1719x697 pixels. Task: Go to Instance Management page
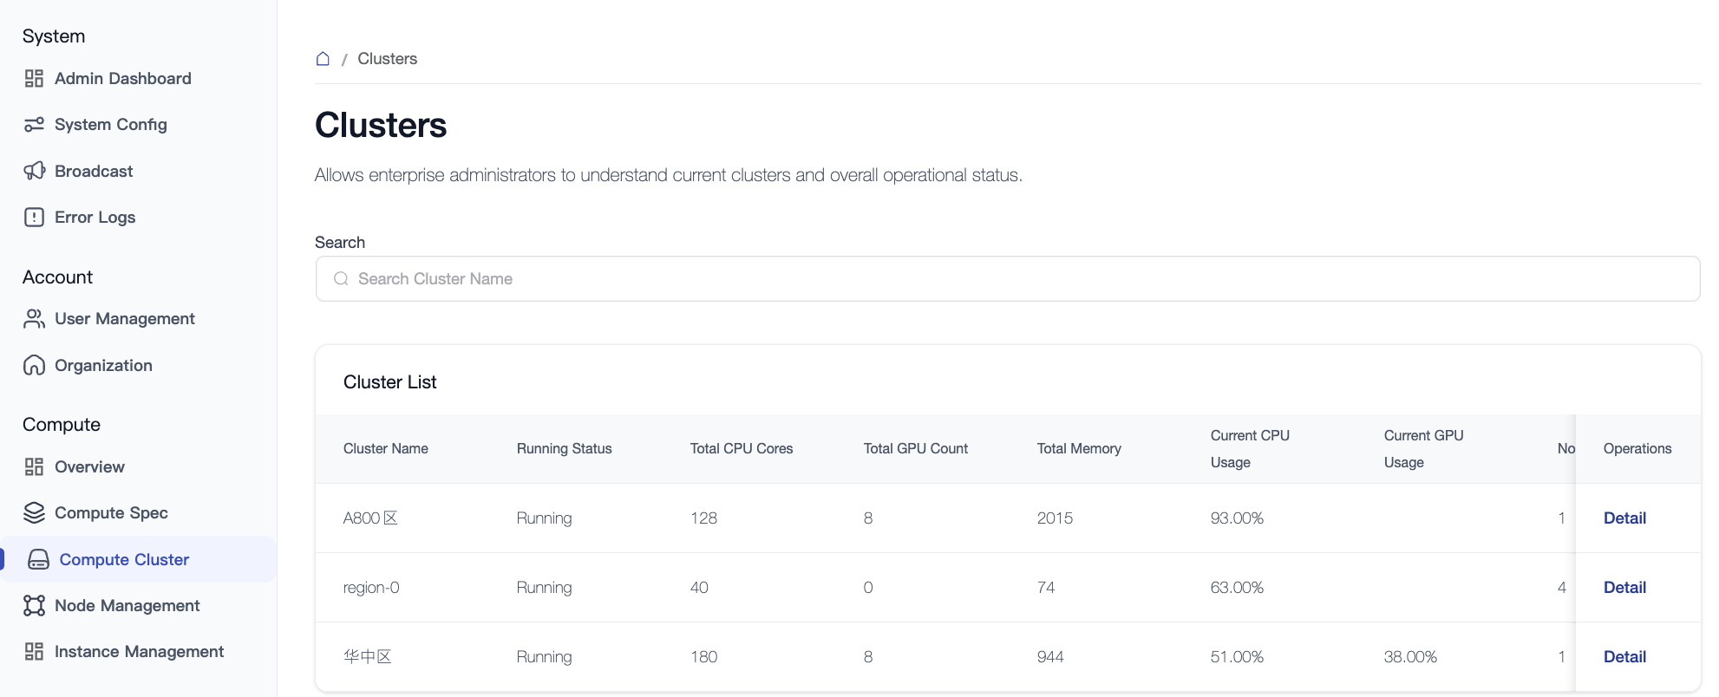(139, 652)
